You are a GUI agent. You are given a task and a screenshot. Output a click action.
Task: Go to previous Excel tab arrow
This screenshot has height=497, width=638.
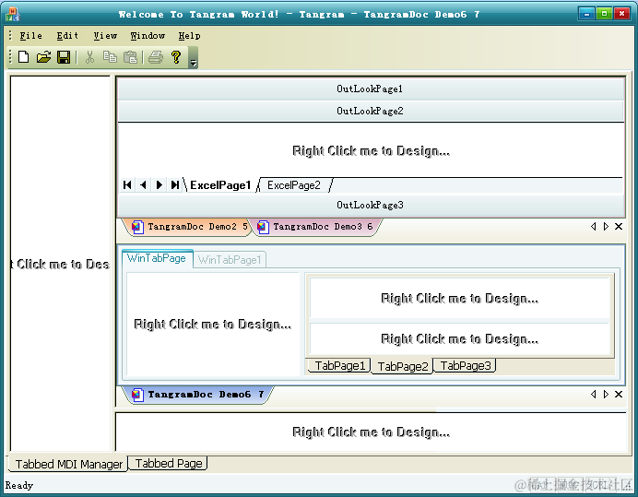point(143,184)
